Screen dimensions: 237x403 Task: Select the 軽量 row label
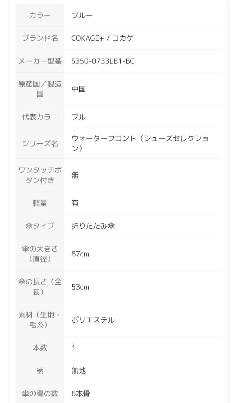coord(40,203)
